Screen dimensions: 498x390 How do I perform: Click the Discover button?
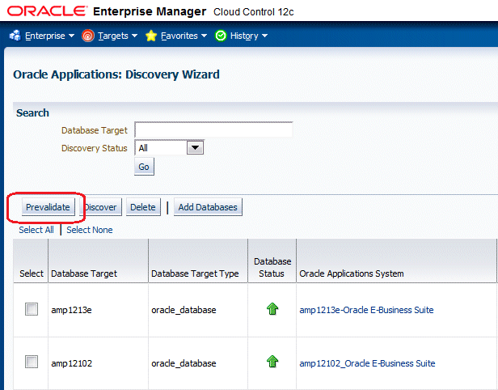coord(100,207)
